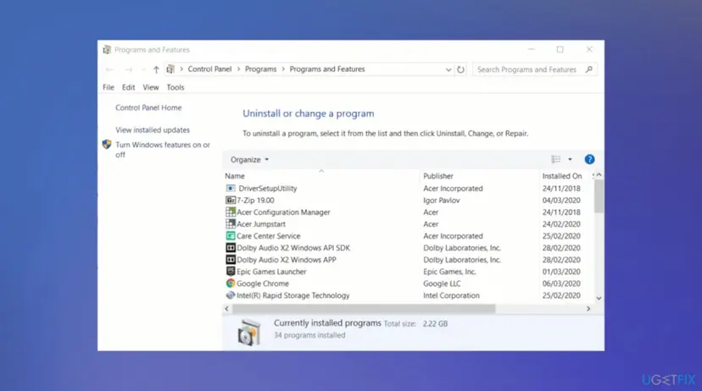Open help with the blue question mark icon
This screenshot has width=702, height=391.
coord(589,159)
